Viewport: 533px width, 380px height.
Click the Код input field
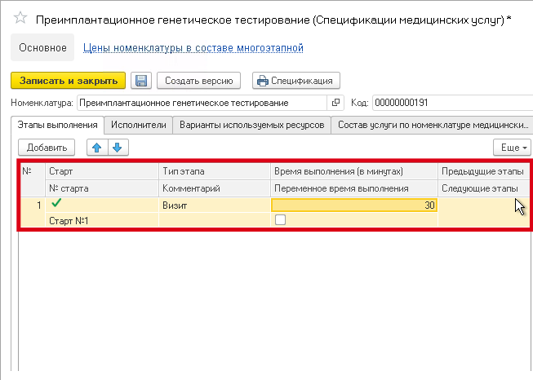(x=449, y=104)
